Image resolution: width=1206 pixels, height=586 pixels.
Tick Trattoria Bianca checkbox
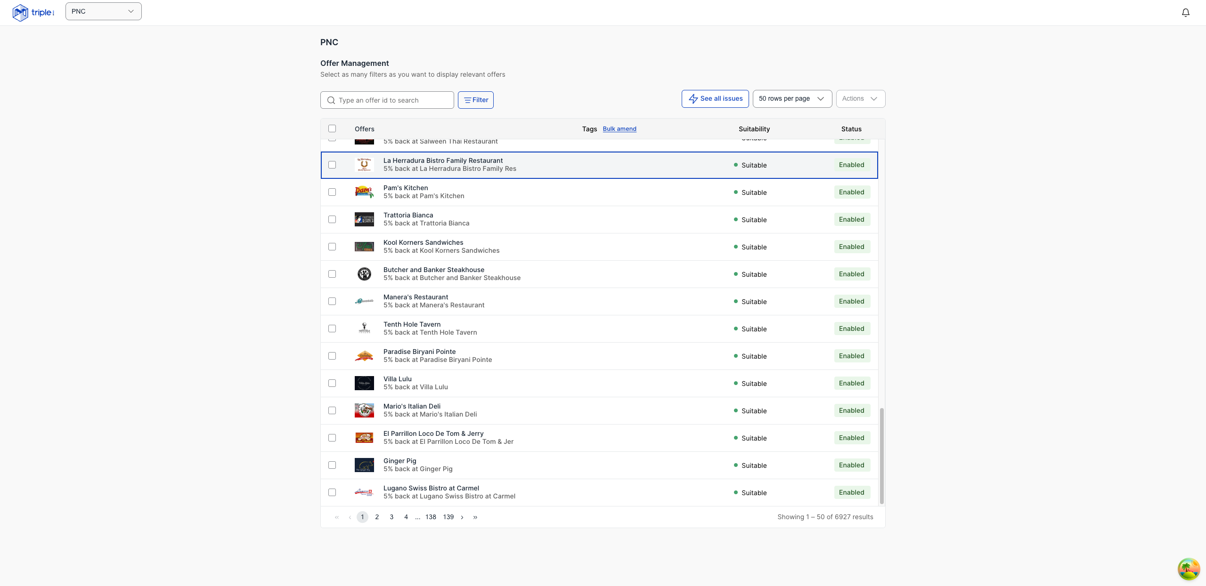point(332,219)
